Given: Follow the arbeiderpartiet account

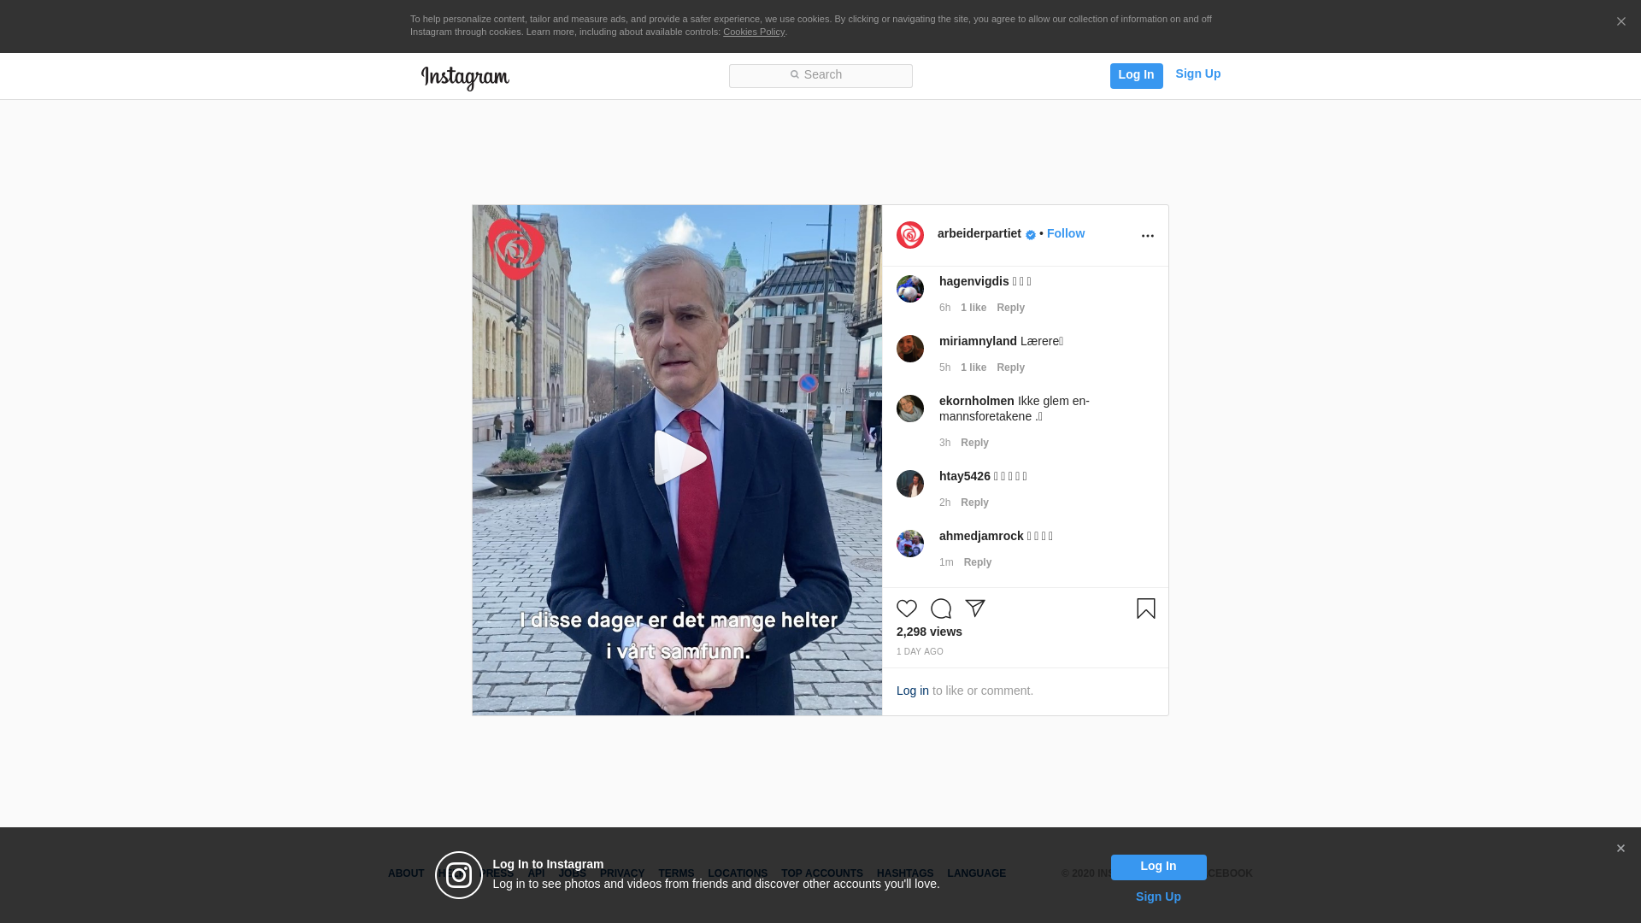Looking at the screenshot, I should pos(1065,233).
